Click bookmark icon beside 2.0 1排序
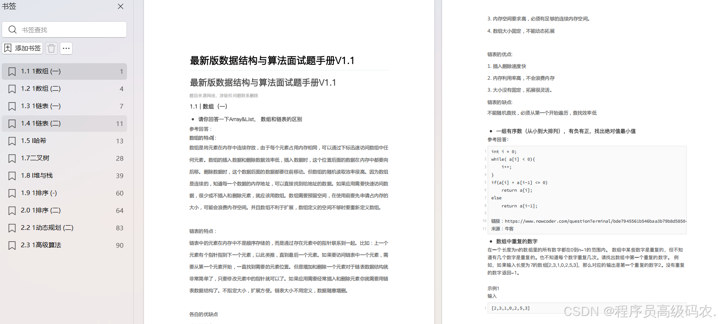This screenshot has width=718, height=324. click(12, 211)
